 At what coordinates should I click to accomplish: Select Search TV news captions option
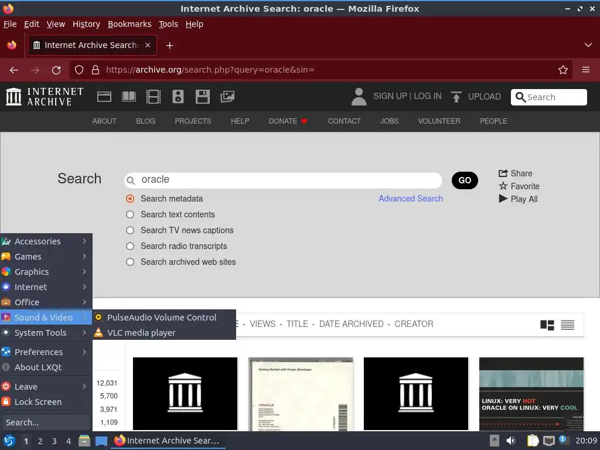point(130,230)
